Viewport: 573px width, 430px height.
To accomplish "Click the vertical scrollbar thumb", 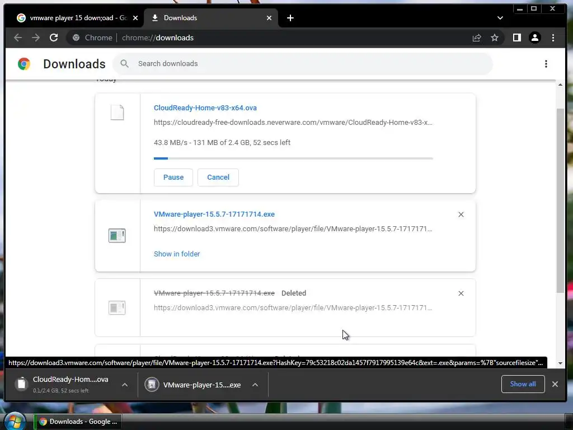I will pyautogui.click(x=560, y=200).
